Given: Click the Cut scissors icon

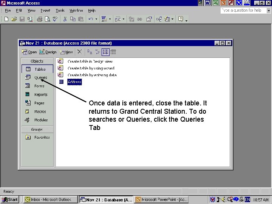Looking at the screenshot, I should (65, 19).
